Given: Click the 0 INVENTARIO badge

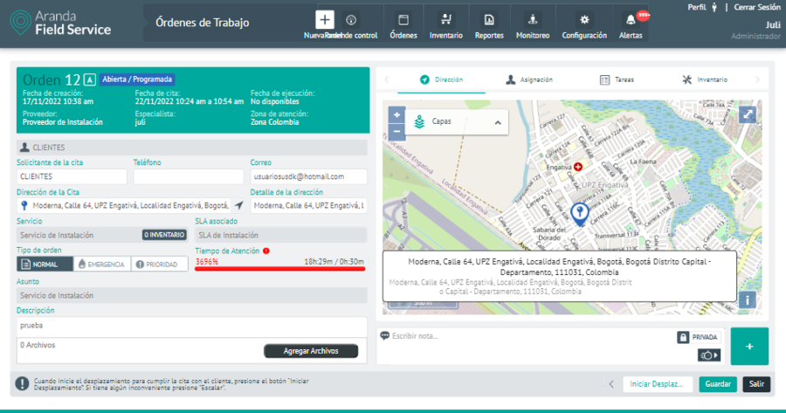Looking at the screenshot, I should click(x=164, y=235).
